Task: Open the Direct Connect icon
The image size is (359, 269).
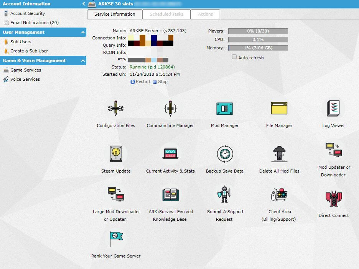Action: click(333, 199)
